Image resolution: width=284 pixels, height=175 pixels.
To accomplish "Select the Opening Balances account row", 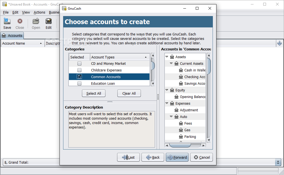I will (185, 97).
